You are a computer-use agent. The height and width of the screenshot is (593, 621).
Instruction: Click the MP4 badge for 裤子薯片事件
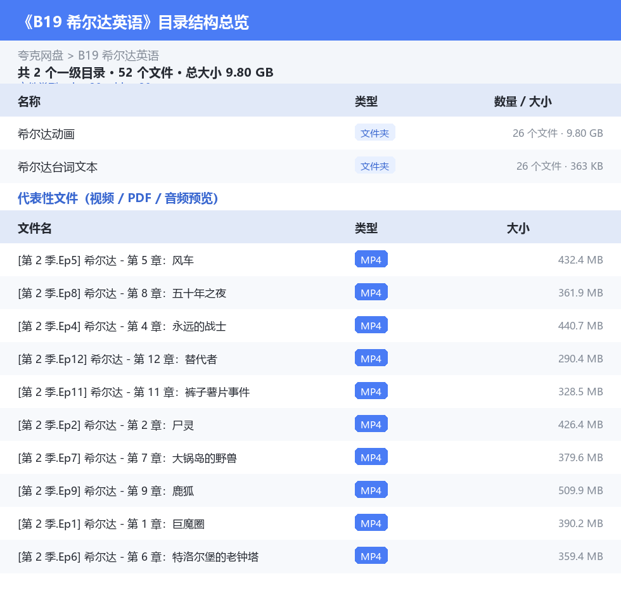[x=371, y=391]
